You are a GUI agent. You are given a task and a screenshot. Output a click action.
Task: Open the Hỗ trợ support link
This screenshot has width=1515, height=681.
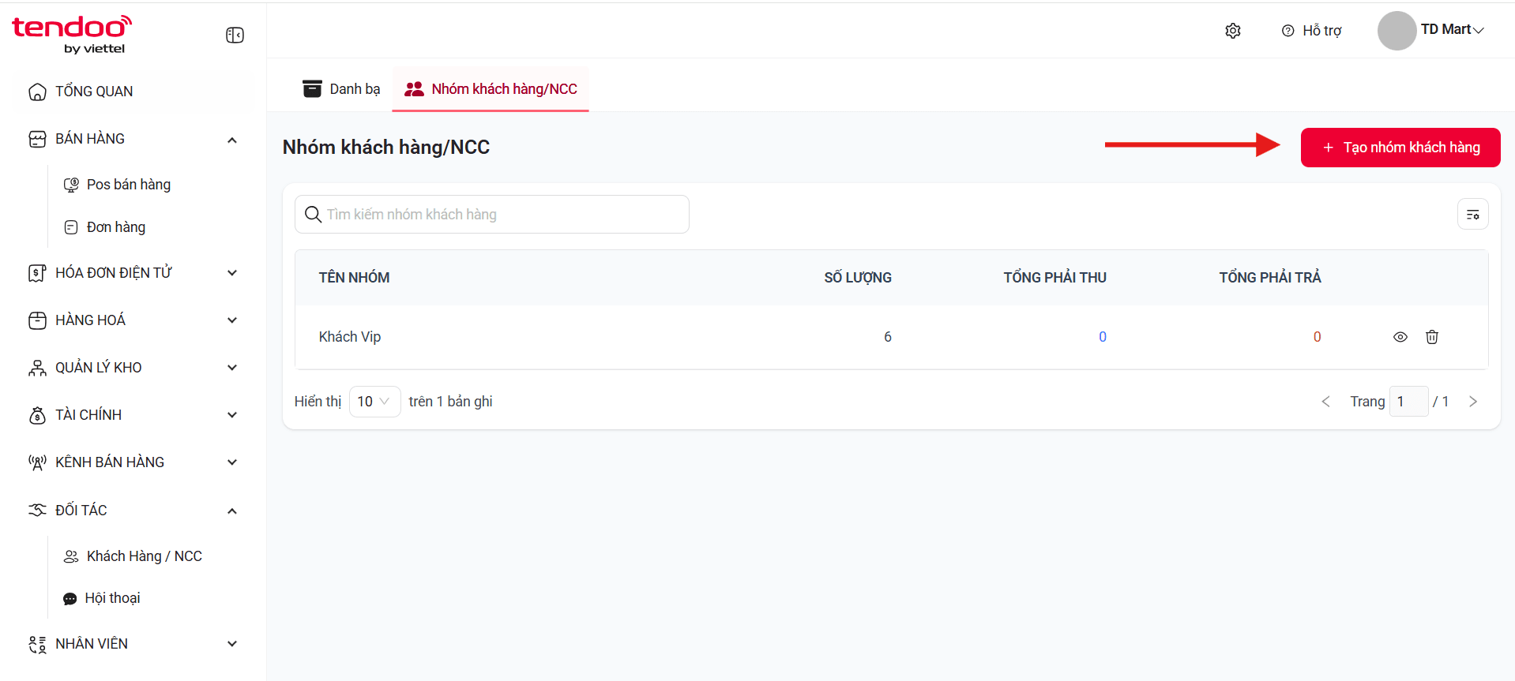1311,31
